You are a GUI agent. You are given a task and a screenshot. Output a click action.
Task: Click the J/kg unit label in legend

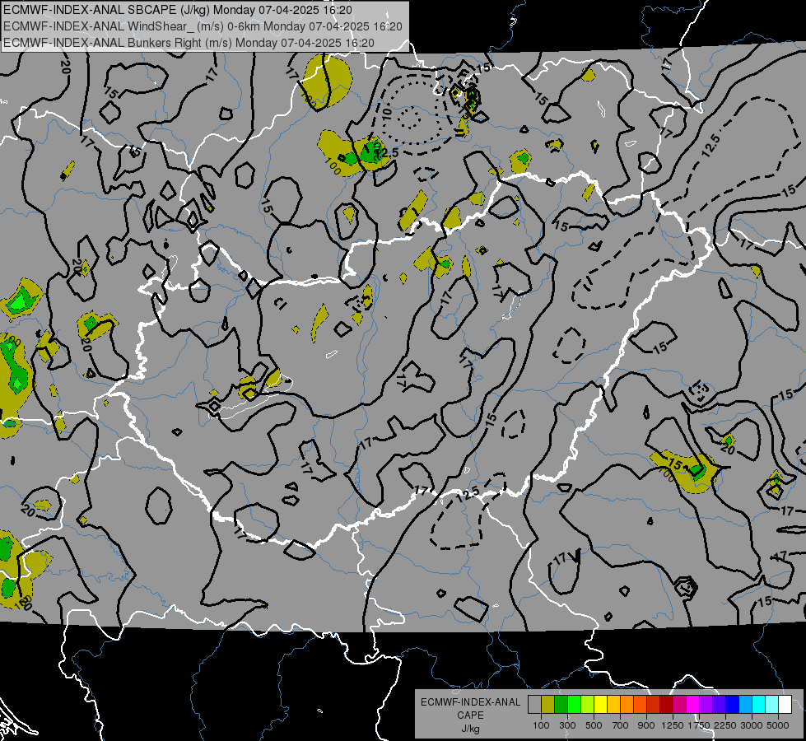471,729
